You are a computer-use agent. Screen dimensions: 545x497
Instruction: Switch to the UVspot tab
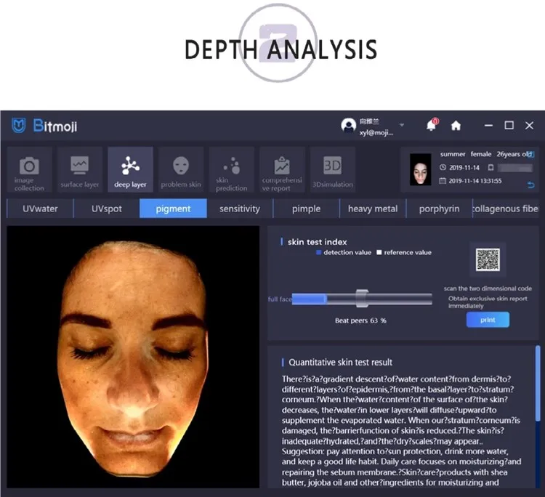106,209
